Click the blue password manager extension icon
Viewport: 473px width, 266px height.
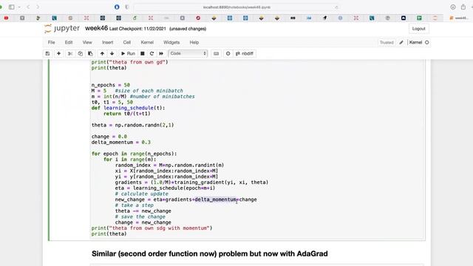(117, 7)
